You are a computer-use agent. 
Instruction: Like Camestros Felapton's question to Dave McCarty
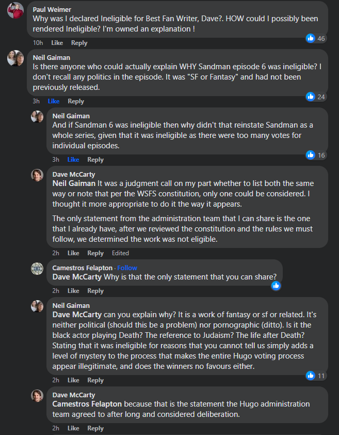coord(73,291)
